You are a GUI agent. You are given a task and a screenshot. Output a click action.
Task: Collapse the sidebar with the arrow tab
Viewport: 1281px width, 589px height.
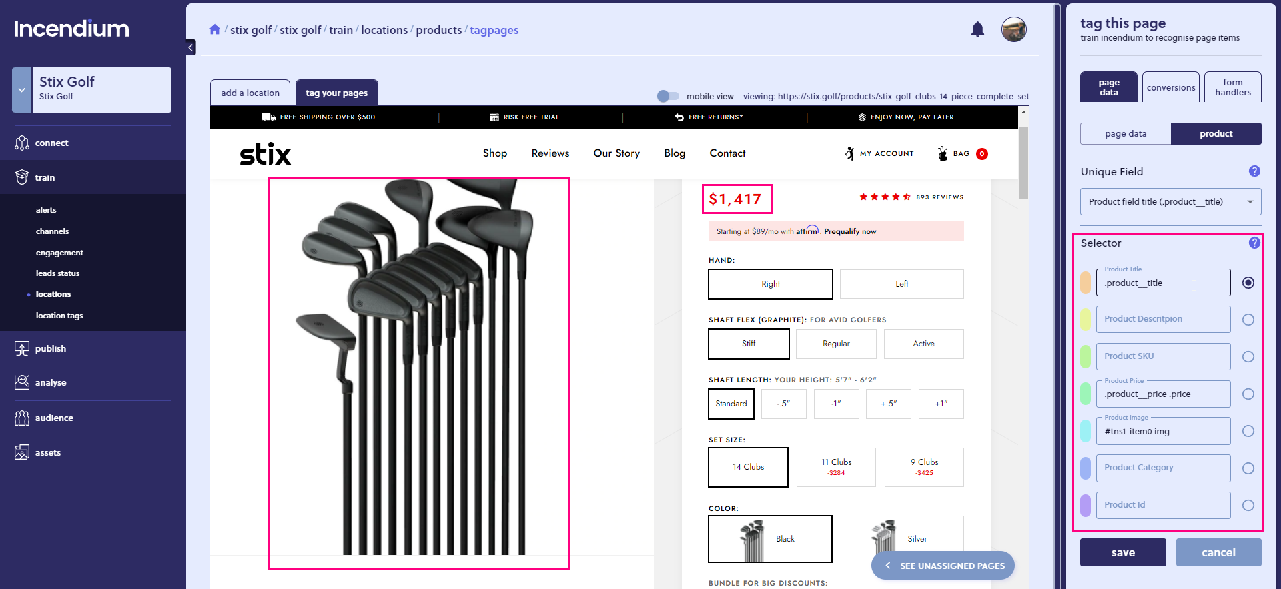pos(191,47)
